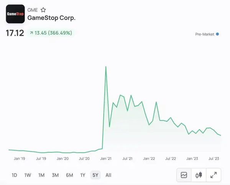The image size is (230, 185).
Task: Expand chart to fullscreen
Action: [x=214, y=175]
